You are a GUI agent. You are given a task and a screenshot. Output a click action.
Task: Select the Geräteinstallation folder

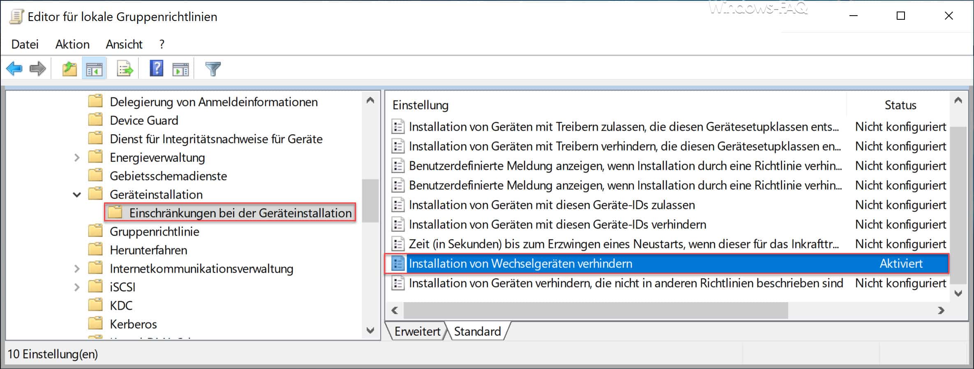click(156, 194)
